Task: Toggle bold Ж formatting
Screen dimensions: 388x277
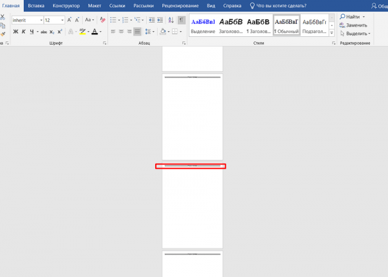Action: [x=16, y=32]
